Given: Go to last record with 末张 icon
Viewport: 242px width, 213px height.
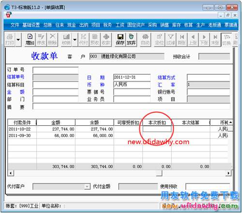Looking at the screenshot, I should (215, 40).
